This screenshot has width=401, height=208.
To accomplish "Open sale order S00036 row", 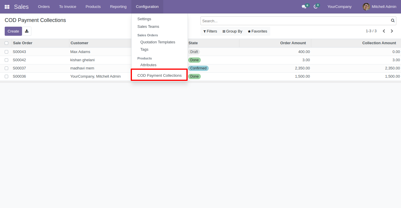I will [x=19, y=76].
